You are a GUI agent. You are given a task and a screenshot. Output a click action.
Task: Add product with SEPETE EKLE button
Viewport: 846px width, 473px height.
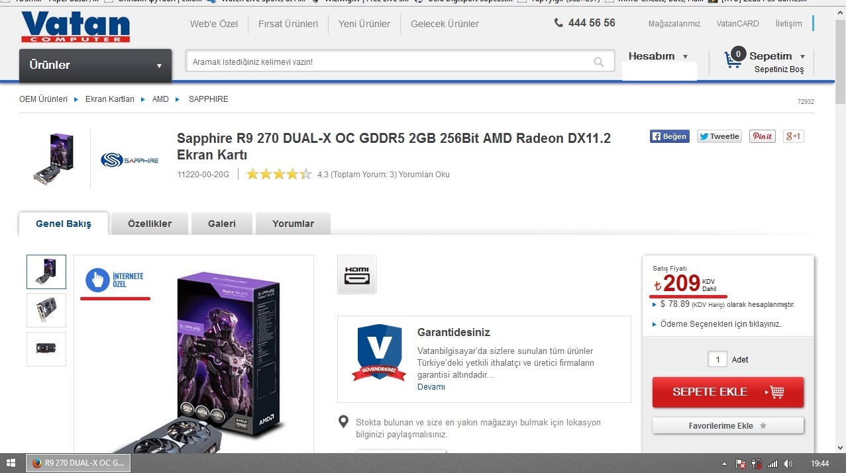728,392
